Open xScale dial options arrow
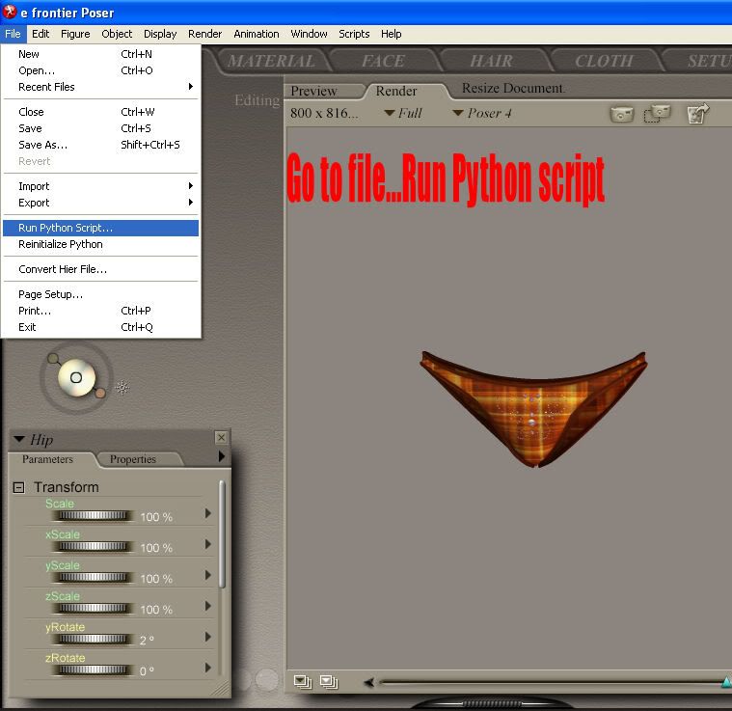This screenshot has height=711, width=732. pos(208,544)
